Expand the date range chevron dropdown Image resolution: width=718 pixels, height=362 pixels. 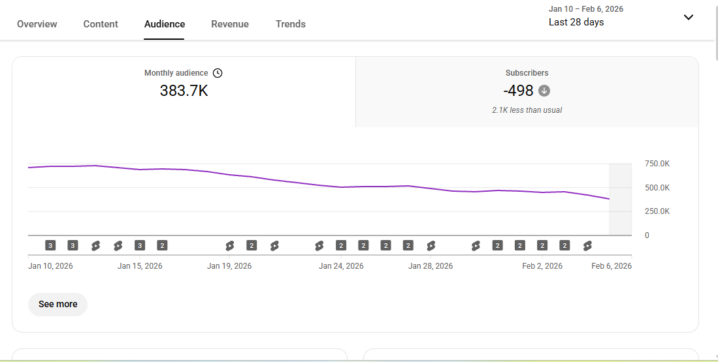coord(688,17)
